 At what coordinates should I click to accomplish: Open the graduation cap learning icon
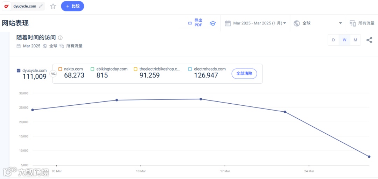click(212, 23)
